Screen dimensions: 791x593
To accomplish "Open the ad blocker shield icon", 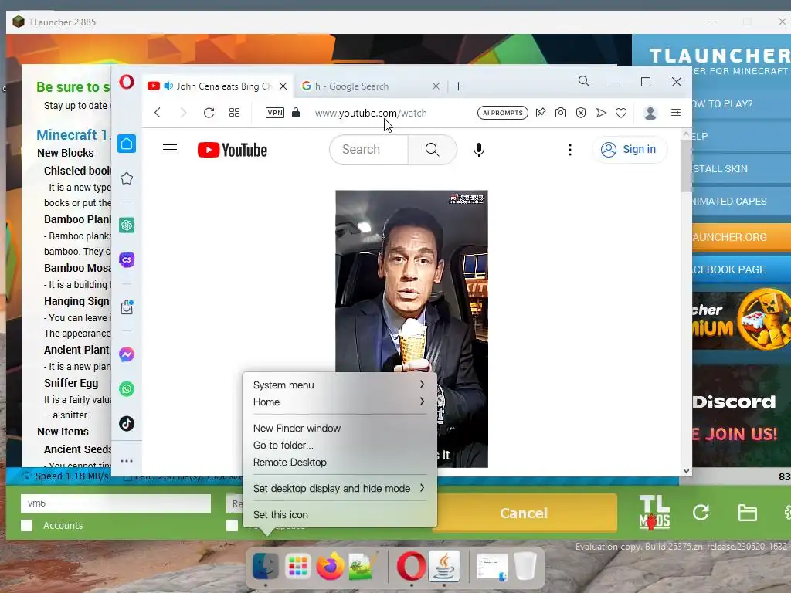I will click(581, 113).
